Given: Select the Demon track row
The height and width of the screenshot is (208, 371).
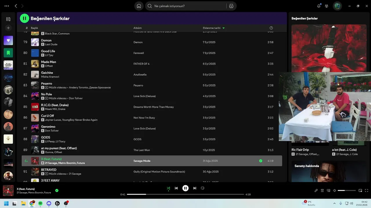Looking at the screenshot, I should pos(152,42).
